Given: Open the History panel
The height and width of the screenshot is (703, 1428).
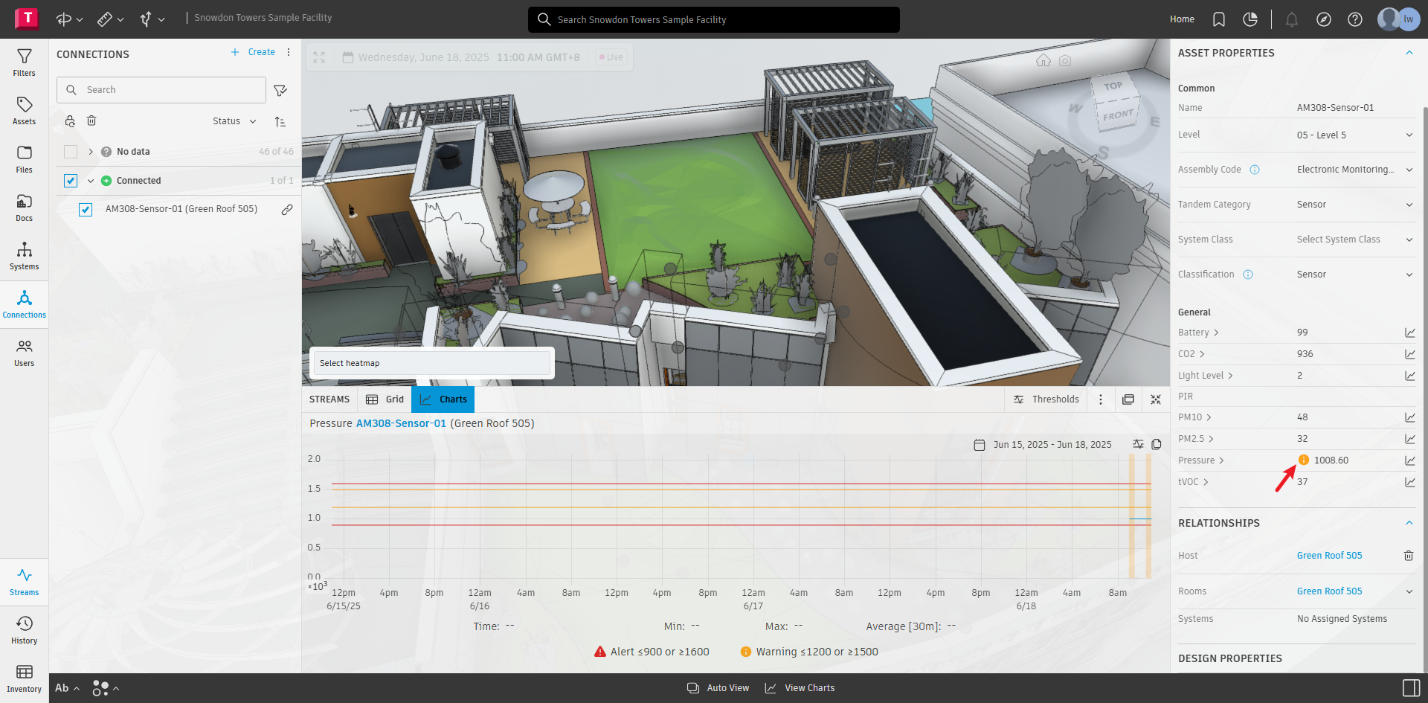Looking at the screenshot, I should [x=24, y=630].
